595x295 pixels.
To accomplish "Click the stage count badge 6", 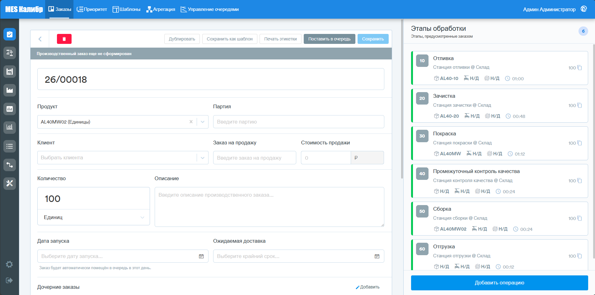I will point(583,31).
